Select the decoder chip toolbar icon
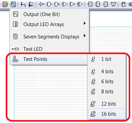The height and width of the screenshot is (123, 132). click(90, 4)
